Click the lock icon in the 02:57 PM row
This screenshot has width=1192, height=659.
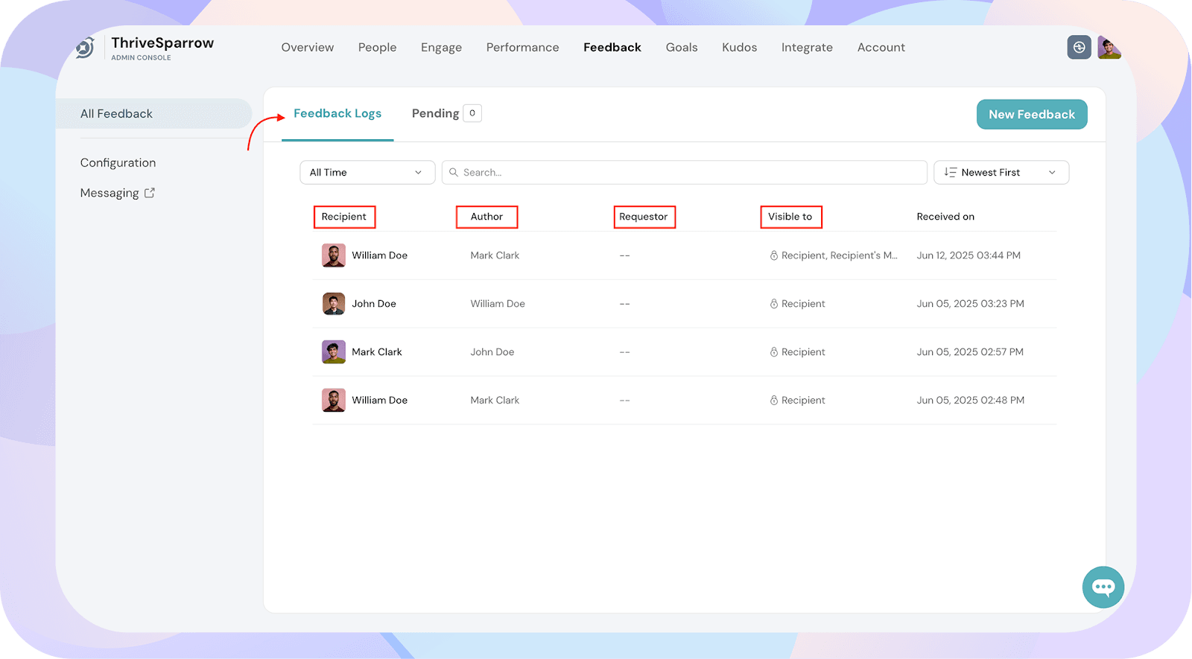(x=774, y=352)
